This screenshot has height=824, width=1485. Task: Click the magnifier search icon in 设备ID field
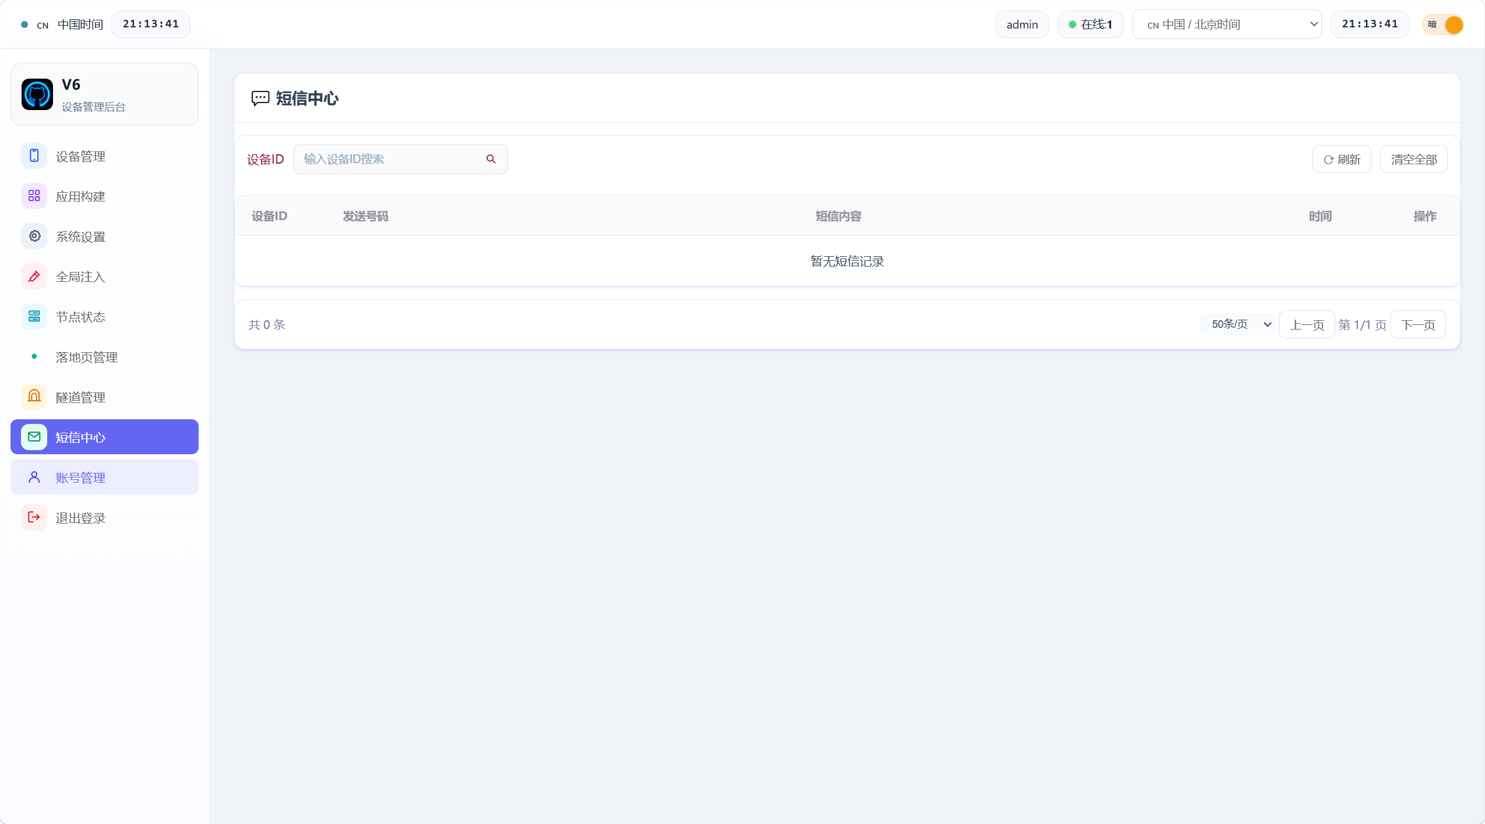(491, 159)
